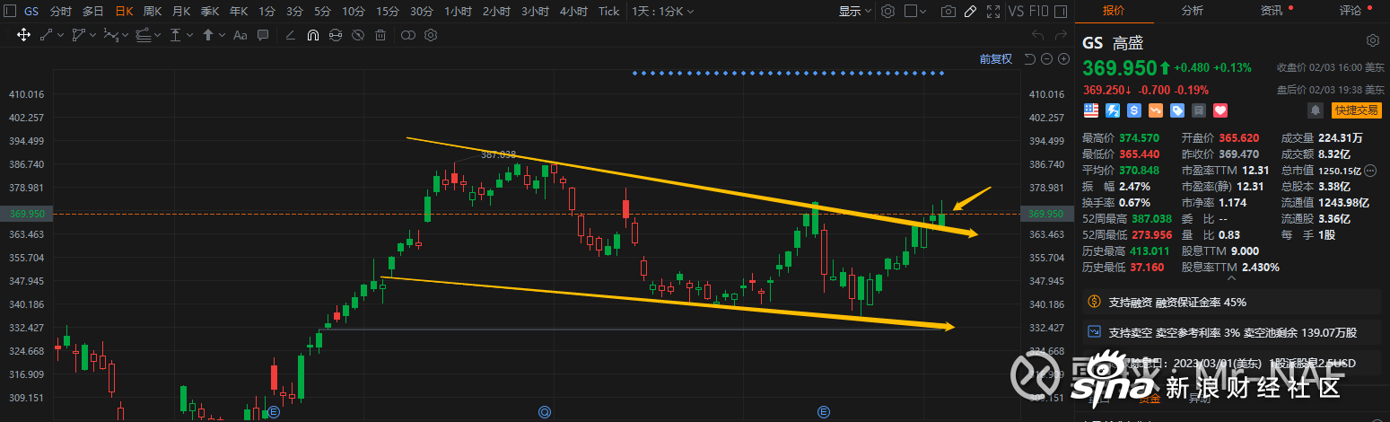Expand the measure tool dropdown arrow
Screen dimensions: 1390x422
(x=189, y=35)
